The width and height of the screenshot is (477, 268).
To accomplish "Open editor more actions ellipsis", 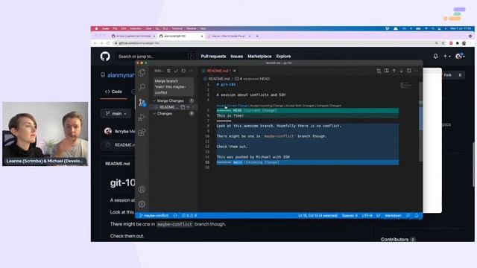I will click(417, 71).
